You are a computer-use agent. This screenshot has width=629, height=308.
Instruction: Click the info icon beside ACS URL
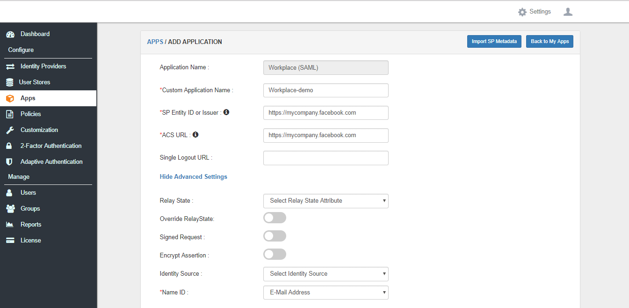(x=195, y=135)
